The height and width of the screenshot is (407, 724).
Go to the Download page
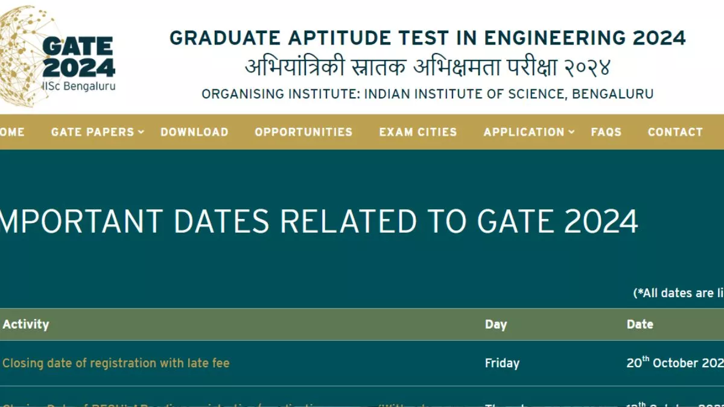[194, 132]
